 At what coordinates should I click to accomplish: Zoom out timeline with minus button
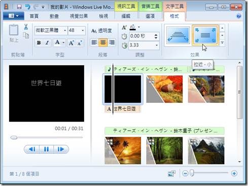coord(185,173)
